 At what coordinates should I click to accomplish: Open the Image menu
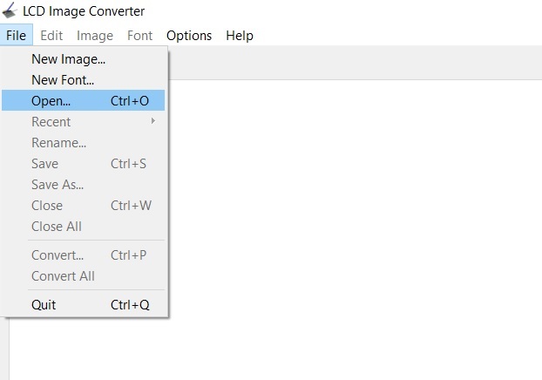tap(95, 35)
